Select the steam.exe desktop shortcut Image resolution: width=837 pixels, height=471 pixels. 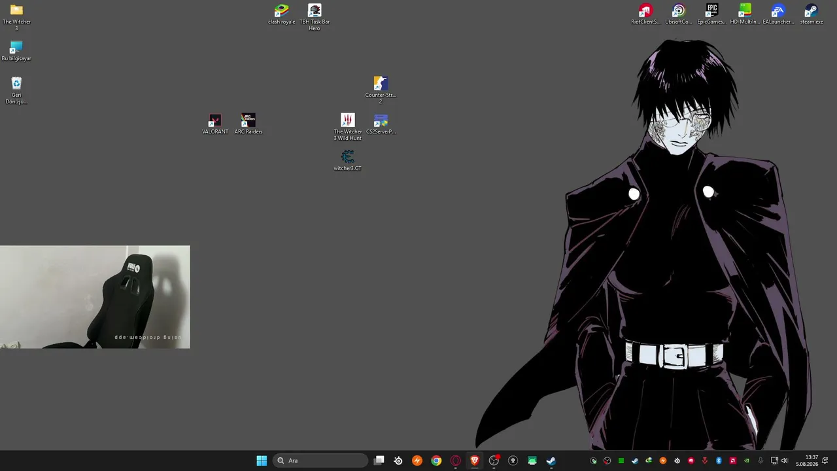(811, 14)
